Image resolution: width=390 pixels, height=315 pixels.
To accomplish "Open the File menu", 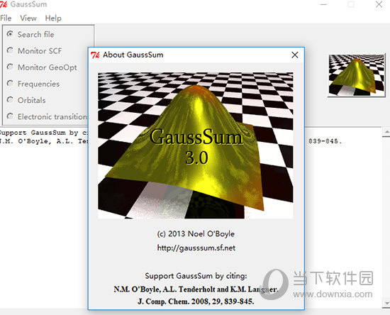I will click(x=6, y=18).
